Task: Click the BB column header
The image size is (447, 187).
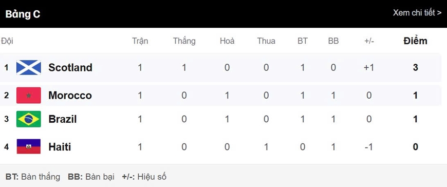Action: pyautogui.click(x=333, y=41)
